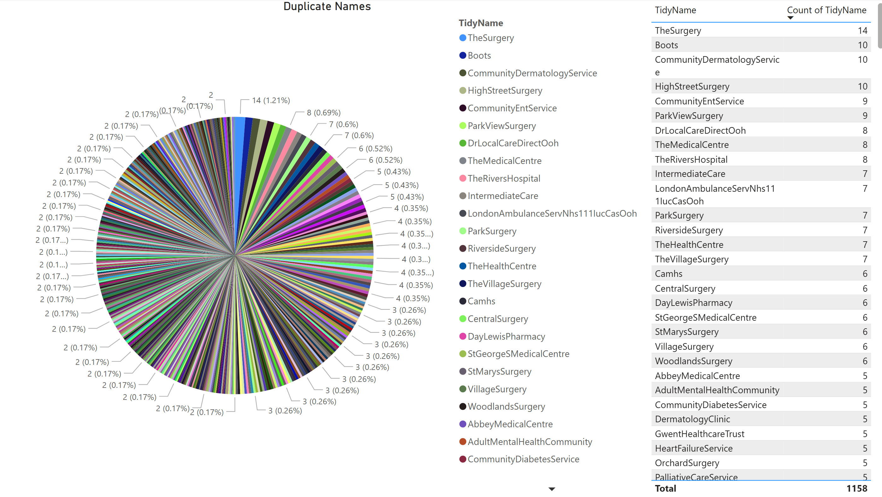The image size is (882, 497).
Task: Click the DrLocalCareDirectOoh table row
Action: [761, 131]
